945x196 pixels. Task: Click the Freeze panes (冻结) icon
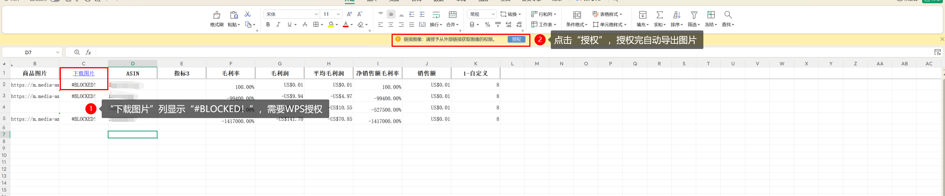[711, 15]
